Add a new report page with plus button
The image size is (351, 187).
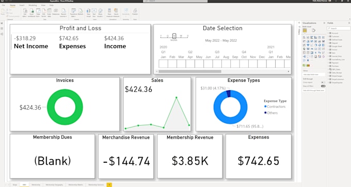(109, 185)
